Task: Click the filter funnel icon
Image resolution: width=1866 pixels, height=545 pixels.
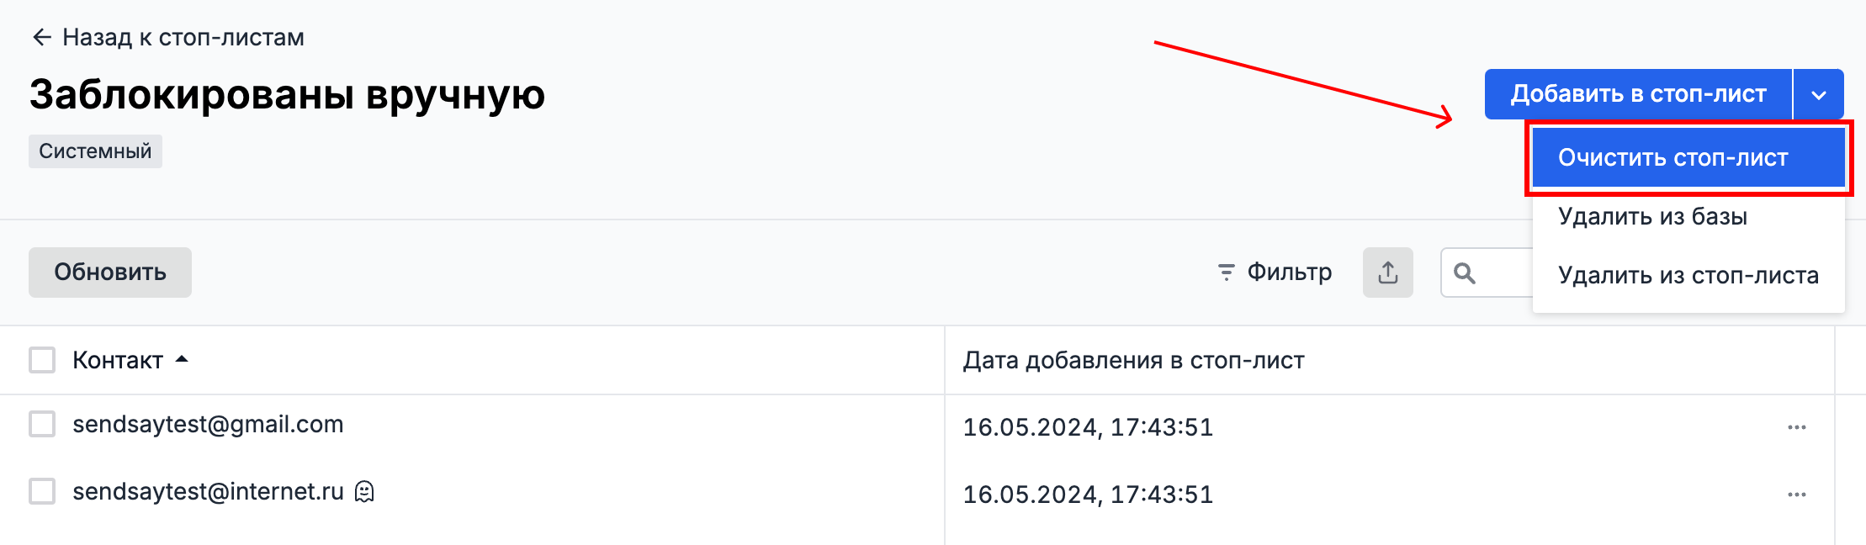Action: 1227,272
